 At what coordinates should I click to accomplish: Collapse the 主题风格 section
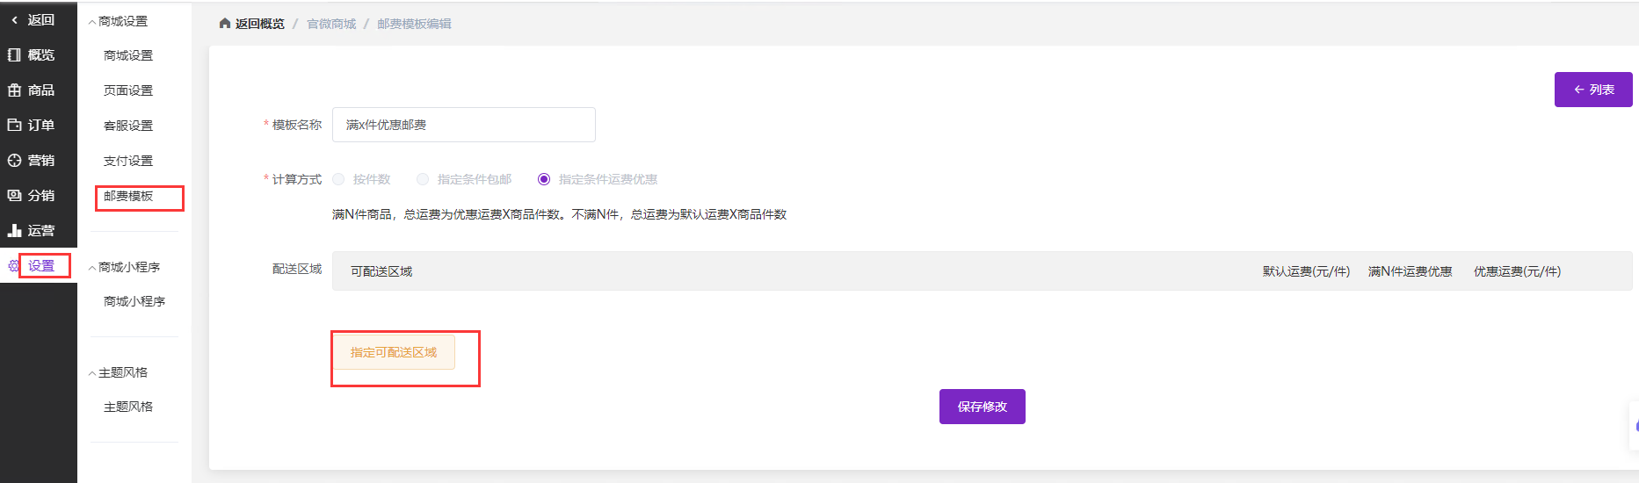pos(92,373)
